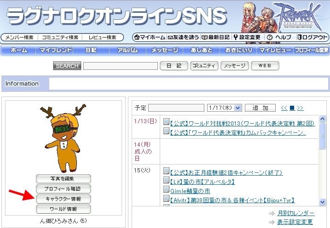The image size is (330, 228).
Task: Click the wrench icon beside 設定変更
Action: [236, 37]
